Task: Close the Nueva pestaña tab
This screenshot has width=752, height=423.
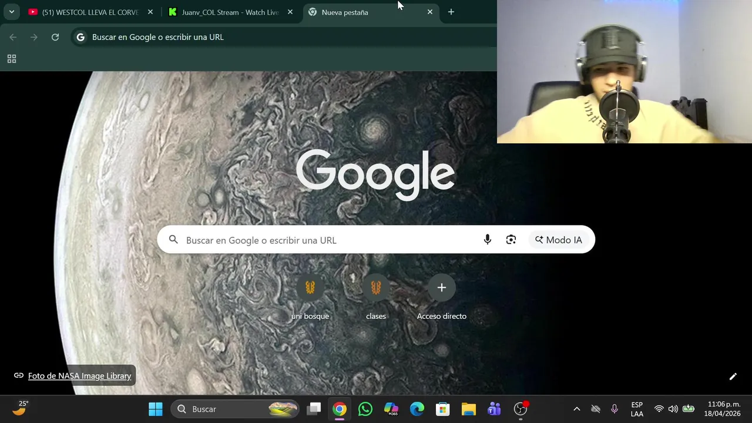Action: click(x=430, y=12)
